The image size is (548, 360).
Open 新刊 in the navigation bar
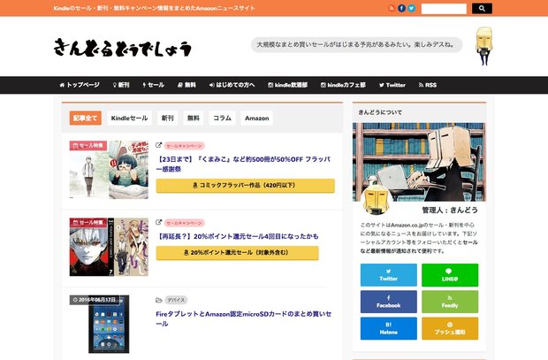coord(121,85)
